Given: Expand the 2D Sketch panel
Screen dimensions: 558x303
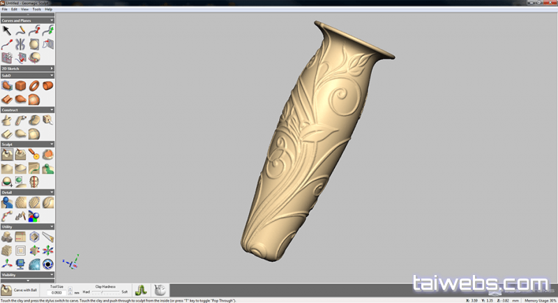Looking at the screenshot, I should click(x=52, y=68).
